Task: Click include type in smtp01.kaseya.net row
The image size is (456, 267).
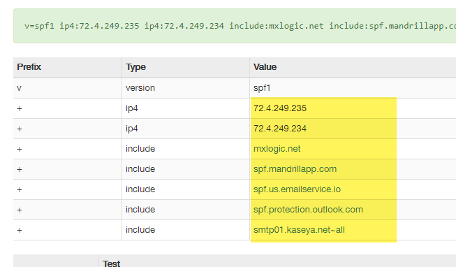Action: pos(140,230)
